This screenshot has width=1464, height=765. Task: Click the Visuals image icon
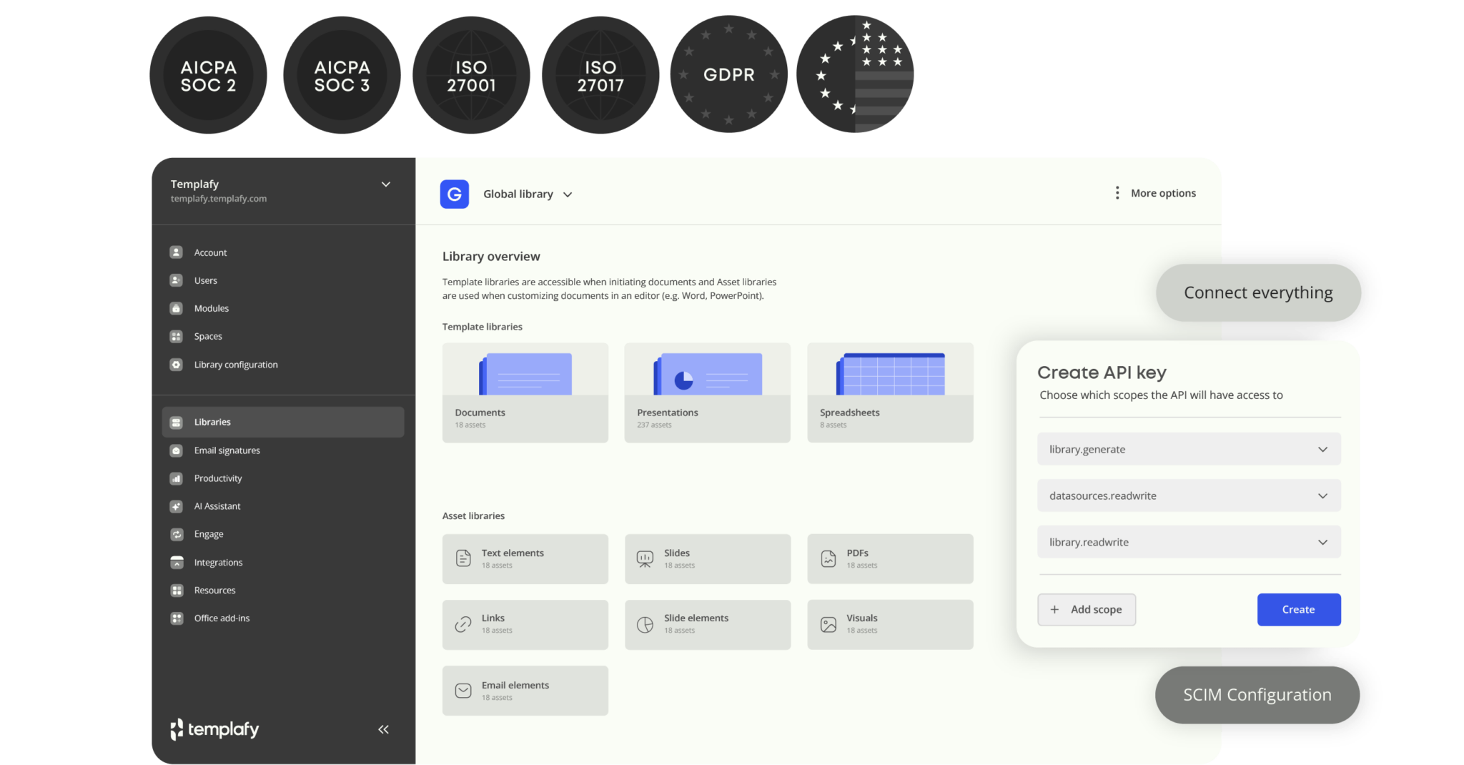[x=828, y=623]
